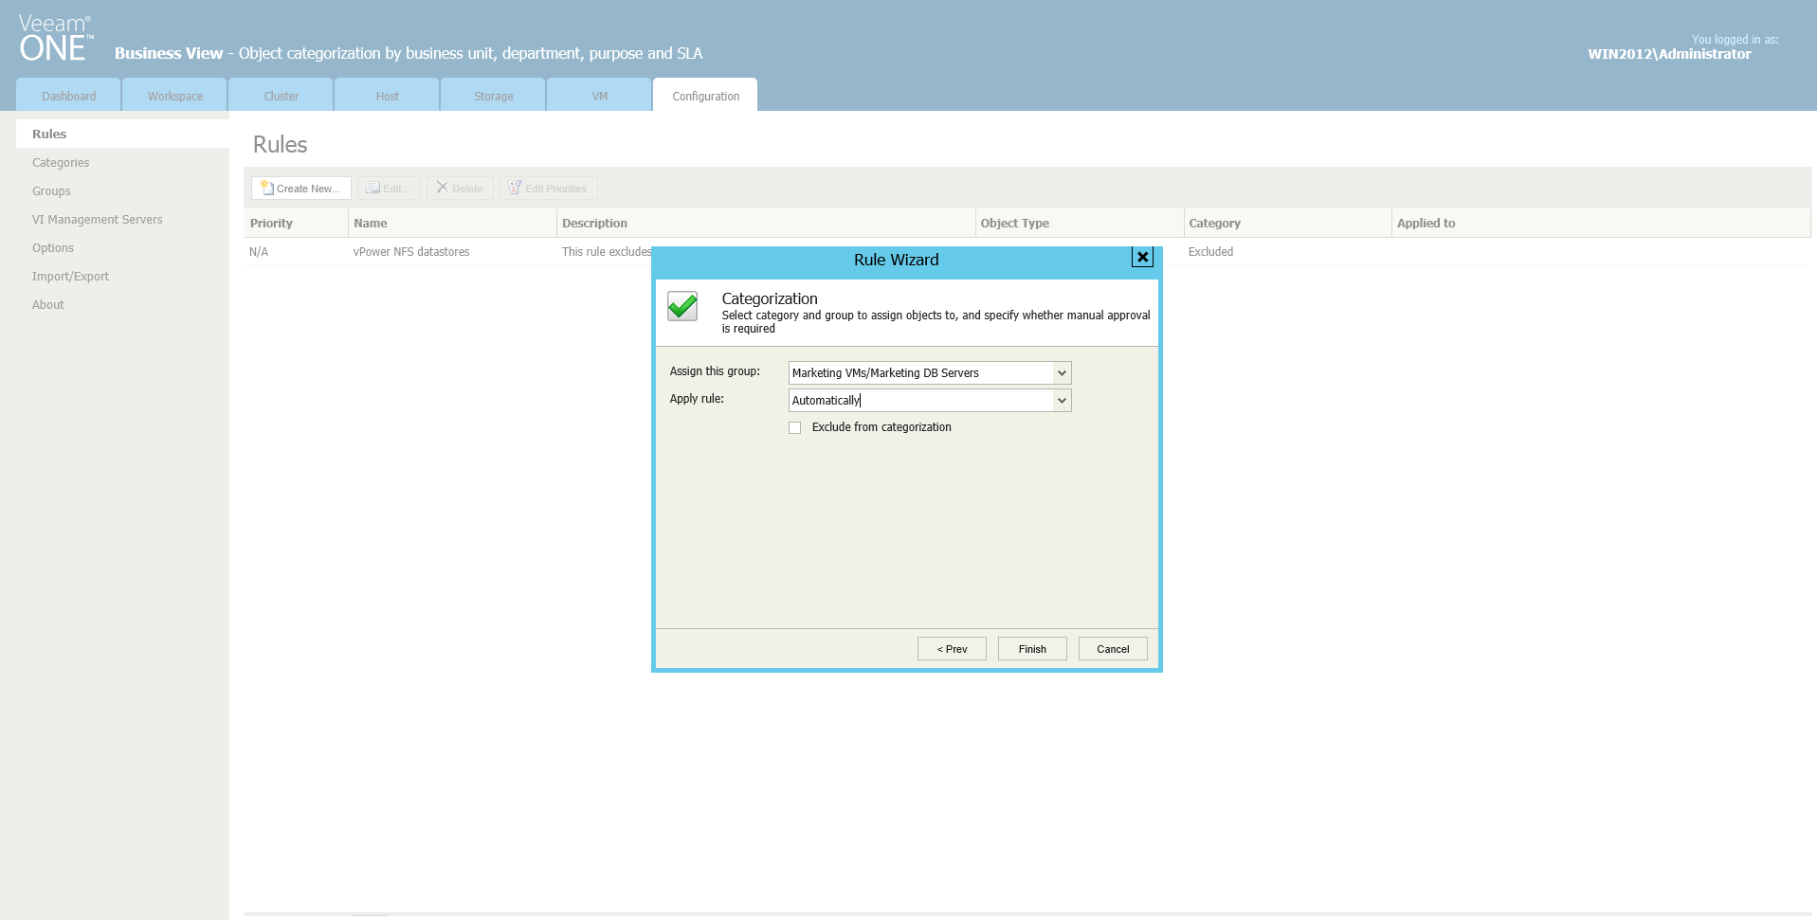Click the Delete rule icon
The image size is (1817, 920).
[x=443, y=188]
